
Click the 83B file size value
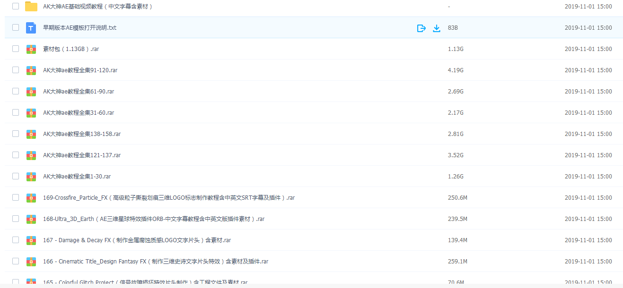453,28
